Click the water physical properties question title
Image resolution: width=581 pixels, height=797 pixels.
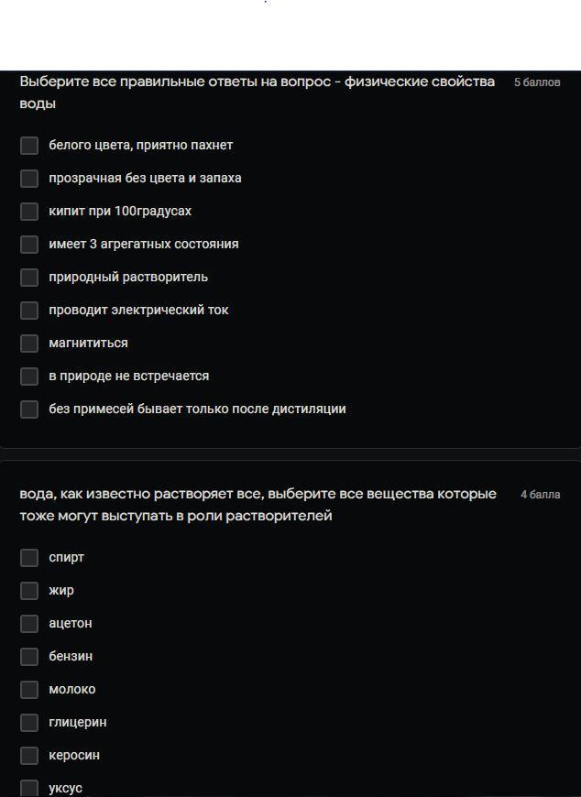[x=258, y=93]
